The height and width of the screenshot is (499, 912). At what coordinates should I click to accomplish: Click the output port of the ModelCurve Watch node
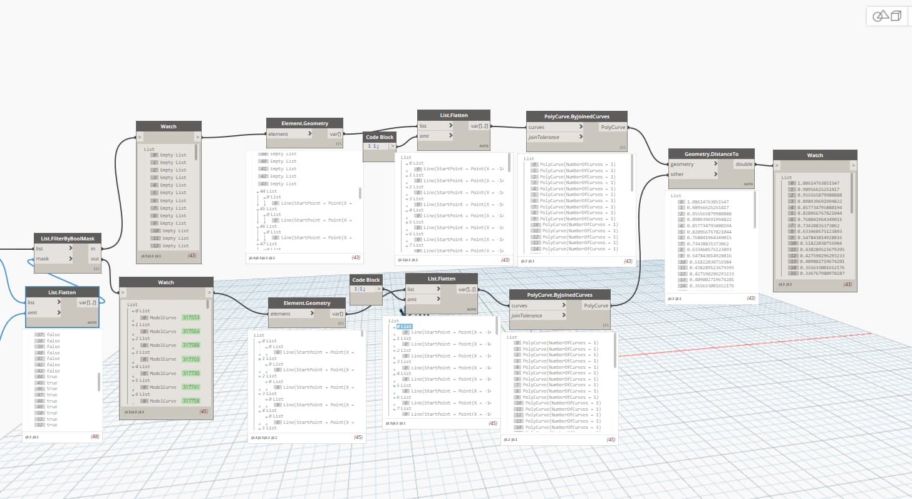point(210,292)
